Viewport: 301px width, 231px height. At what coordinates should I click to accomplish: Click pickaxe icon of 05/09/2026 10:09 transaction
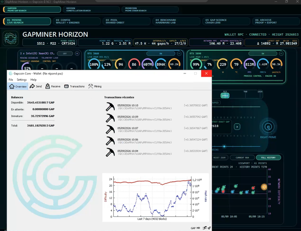click(x=110, y=118)
